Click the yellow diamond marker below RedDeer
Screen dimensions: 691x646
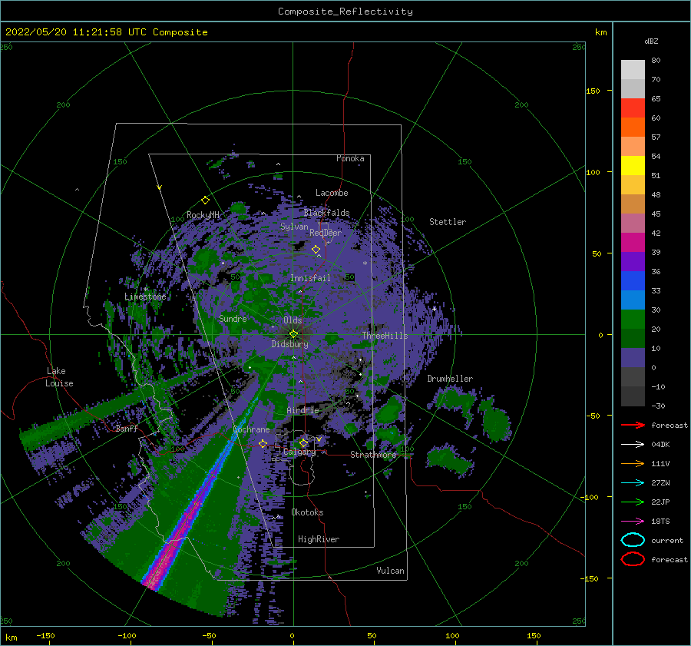click(316, 250)
